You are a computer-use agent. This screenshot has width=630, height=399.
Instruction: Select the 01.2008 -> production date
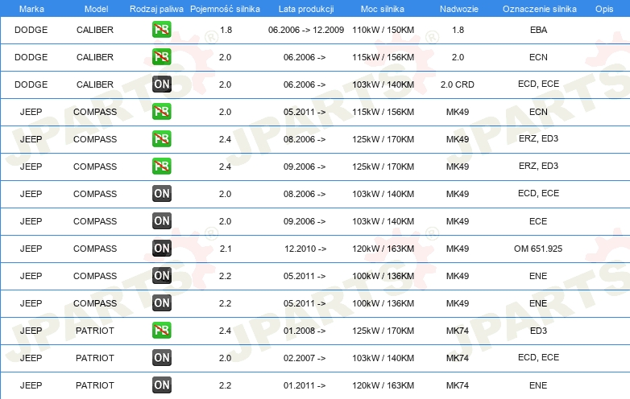[x=305, y=331]
